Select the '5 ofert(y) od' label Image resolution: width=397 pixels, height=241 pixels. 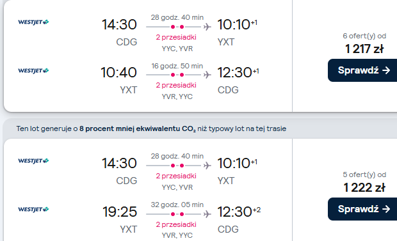tap(364, 175)
